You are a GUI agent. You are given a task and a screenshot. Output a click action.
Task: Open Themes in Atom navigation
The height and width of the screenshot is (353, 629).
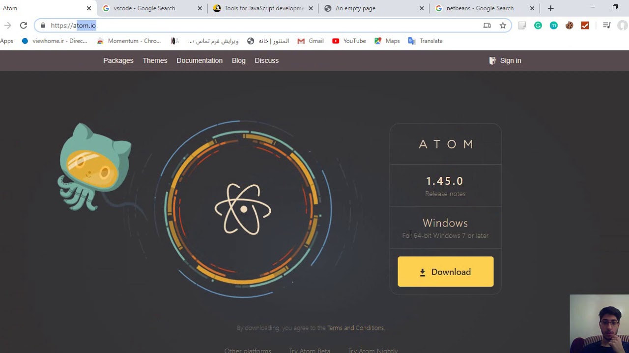(155, 61)
